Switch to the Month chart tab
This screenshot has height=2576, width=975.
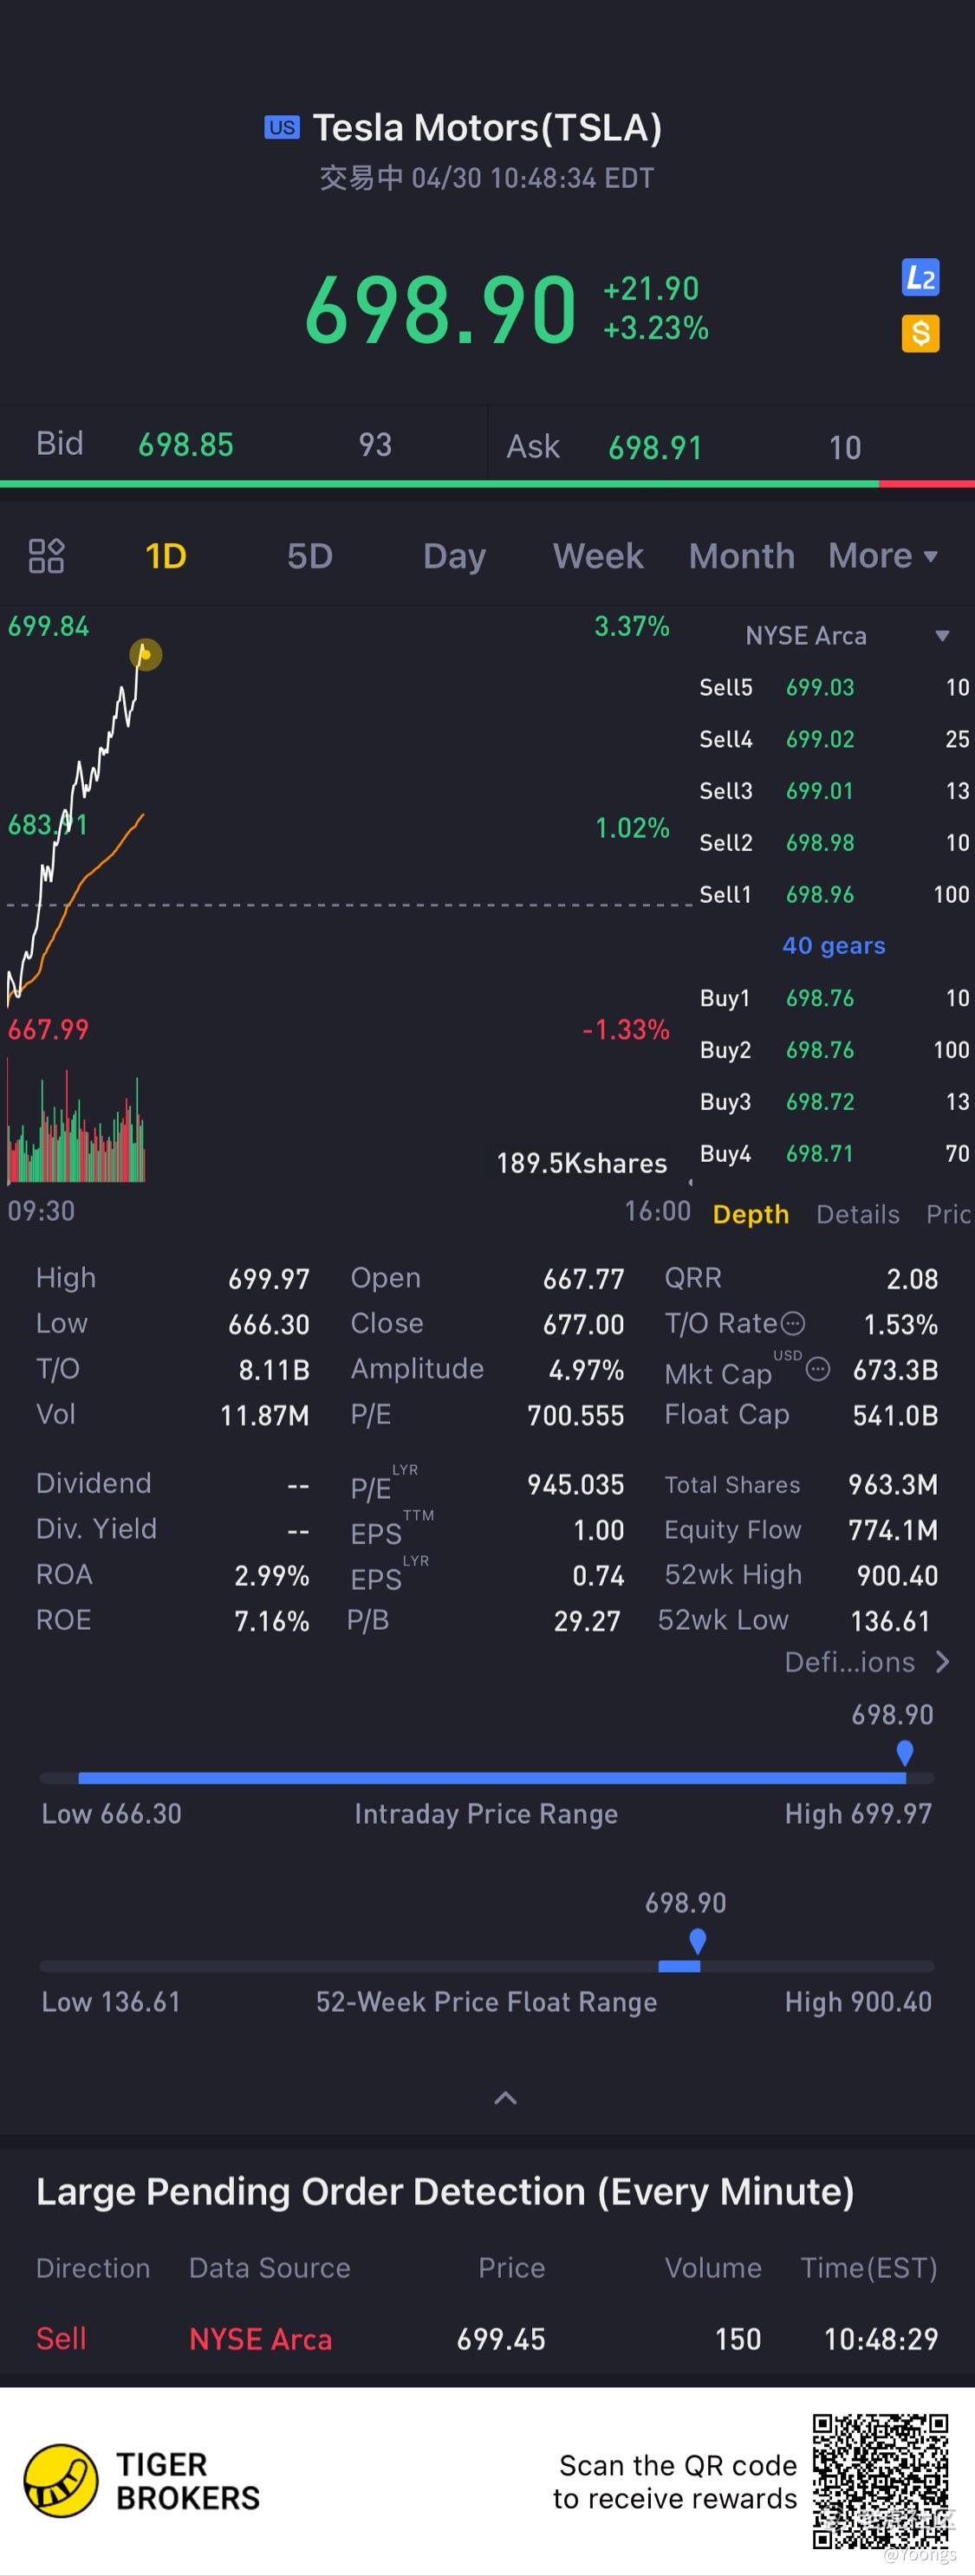pyautogui.click(x=741, y=556)
